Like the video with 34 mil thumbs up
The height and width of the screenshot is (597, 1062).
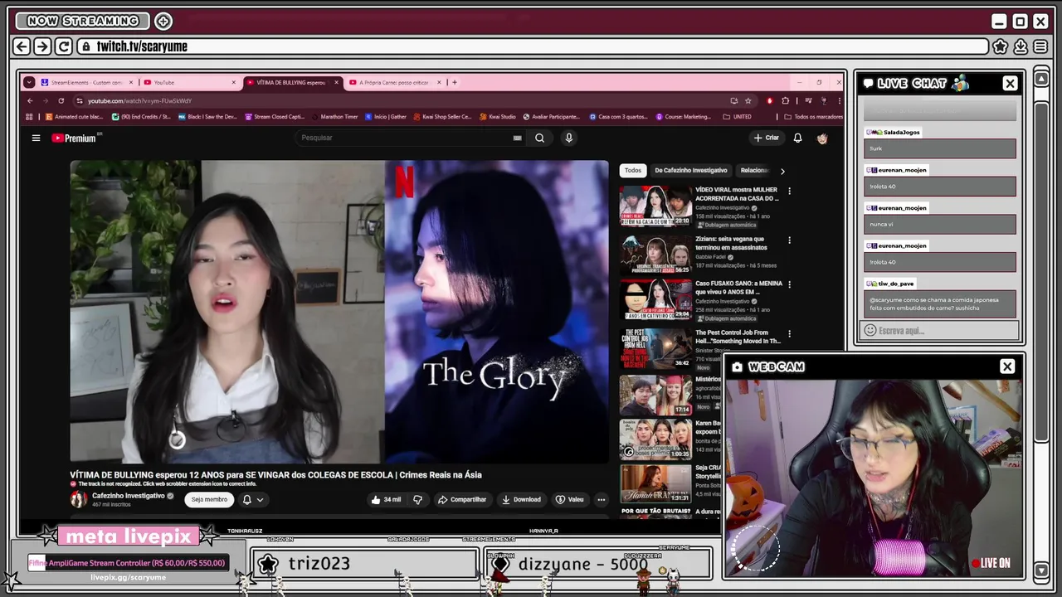coord(387,499)
